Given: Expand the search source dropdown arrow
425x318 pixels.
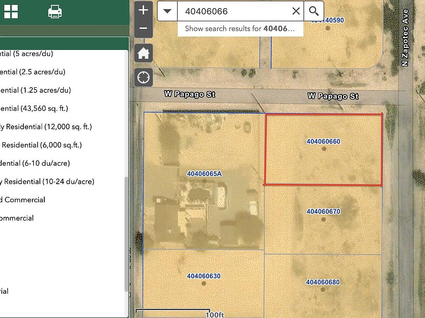Looking at the screenshot, I should click(167, 11).
